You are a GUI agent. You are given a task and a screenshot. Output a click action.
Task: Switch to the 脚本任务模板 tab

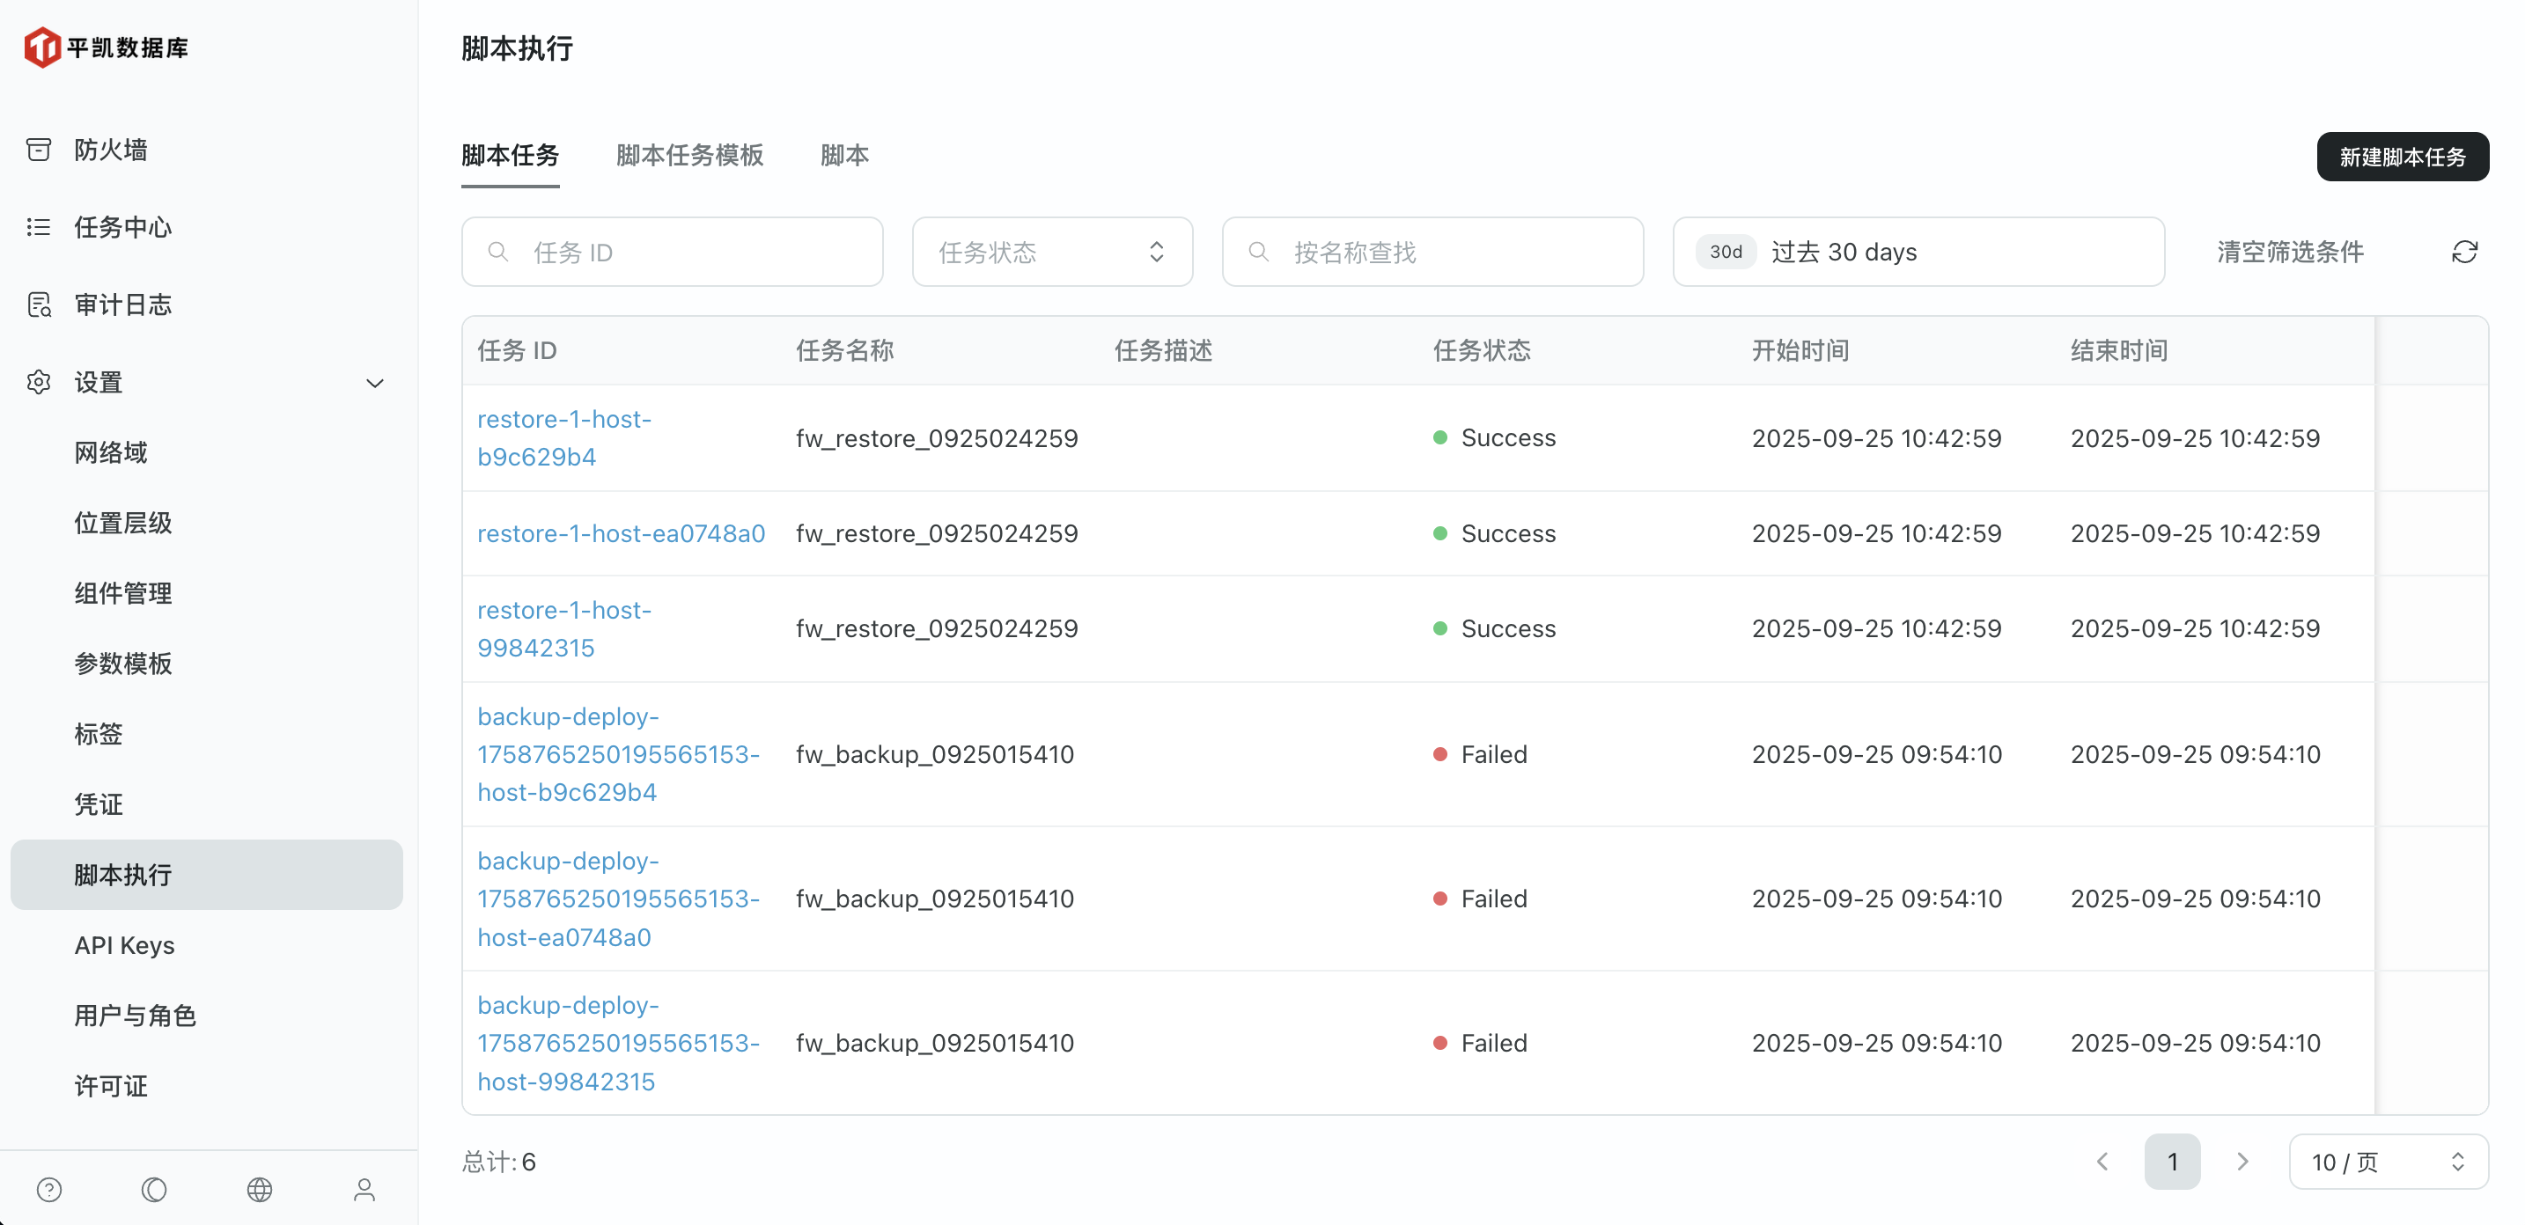click(x=689, y=156)
